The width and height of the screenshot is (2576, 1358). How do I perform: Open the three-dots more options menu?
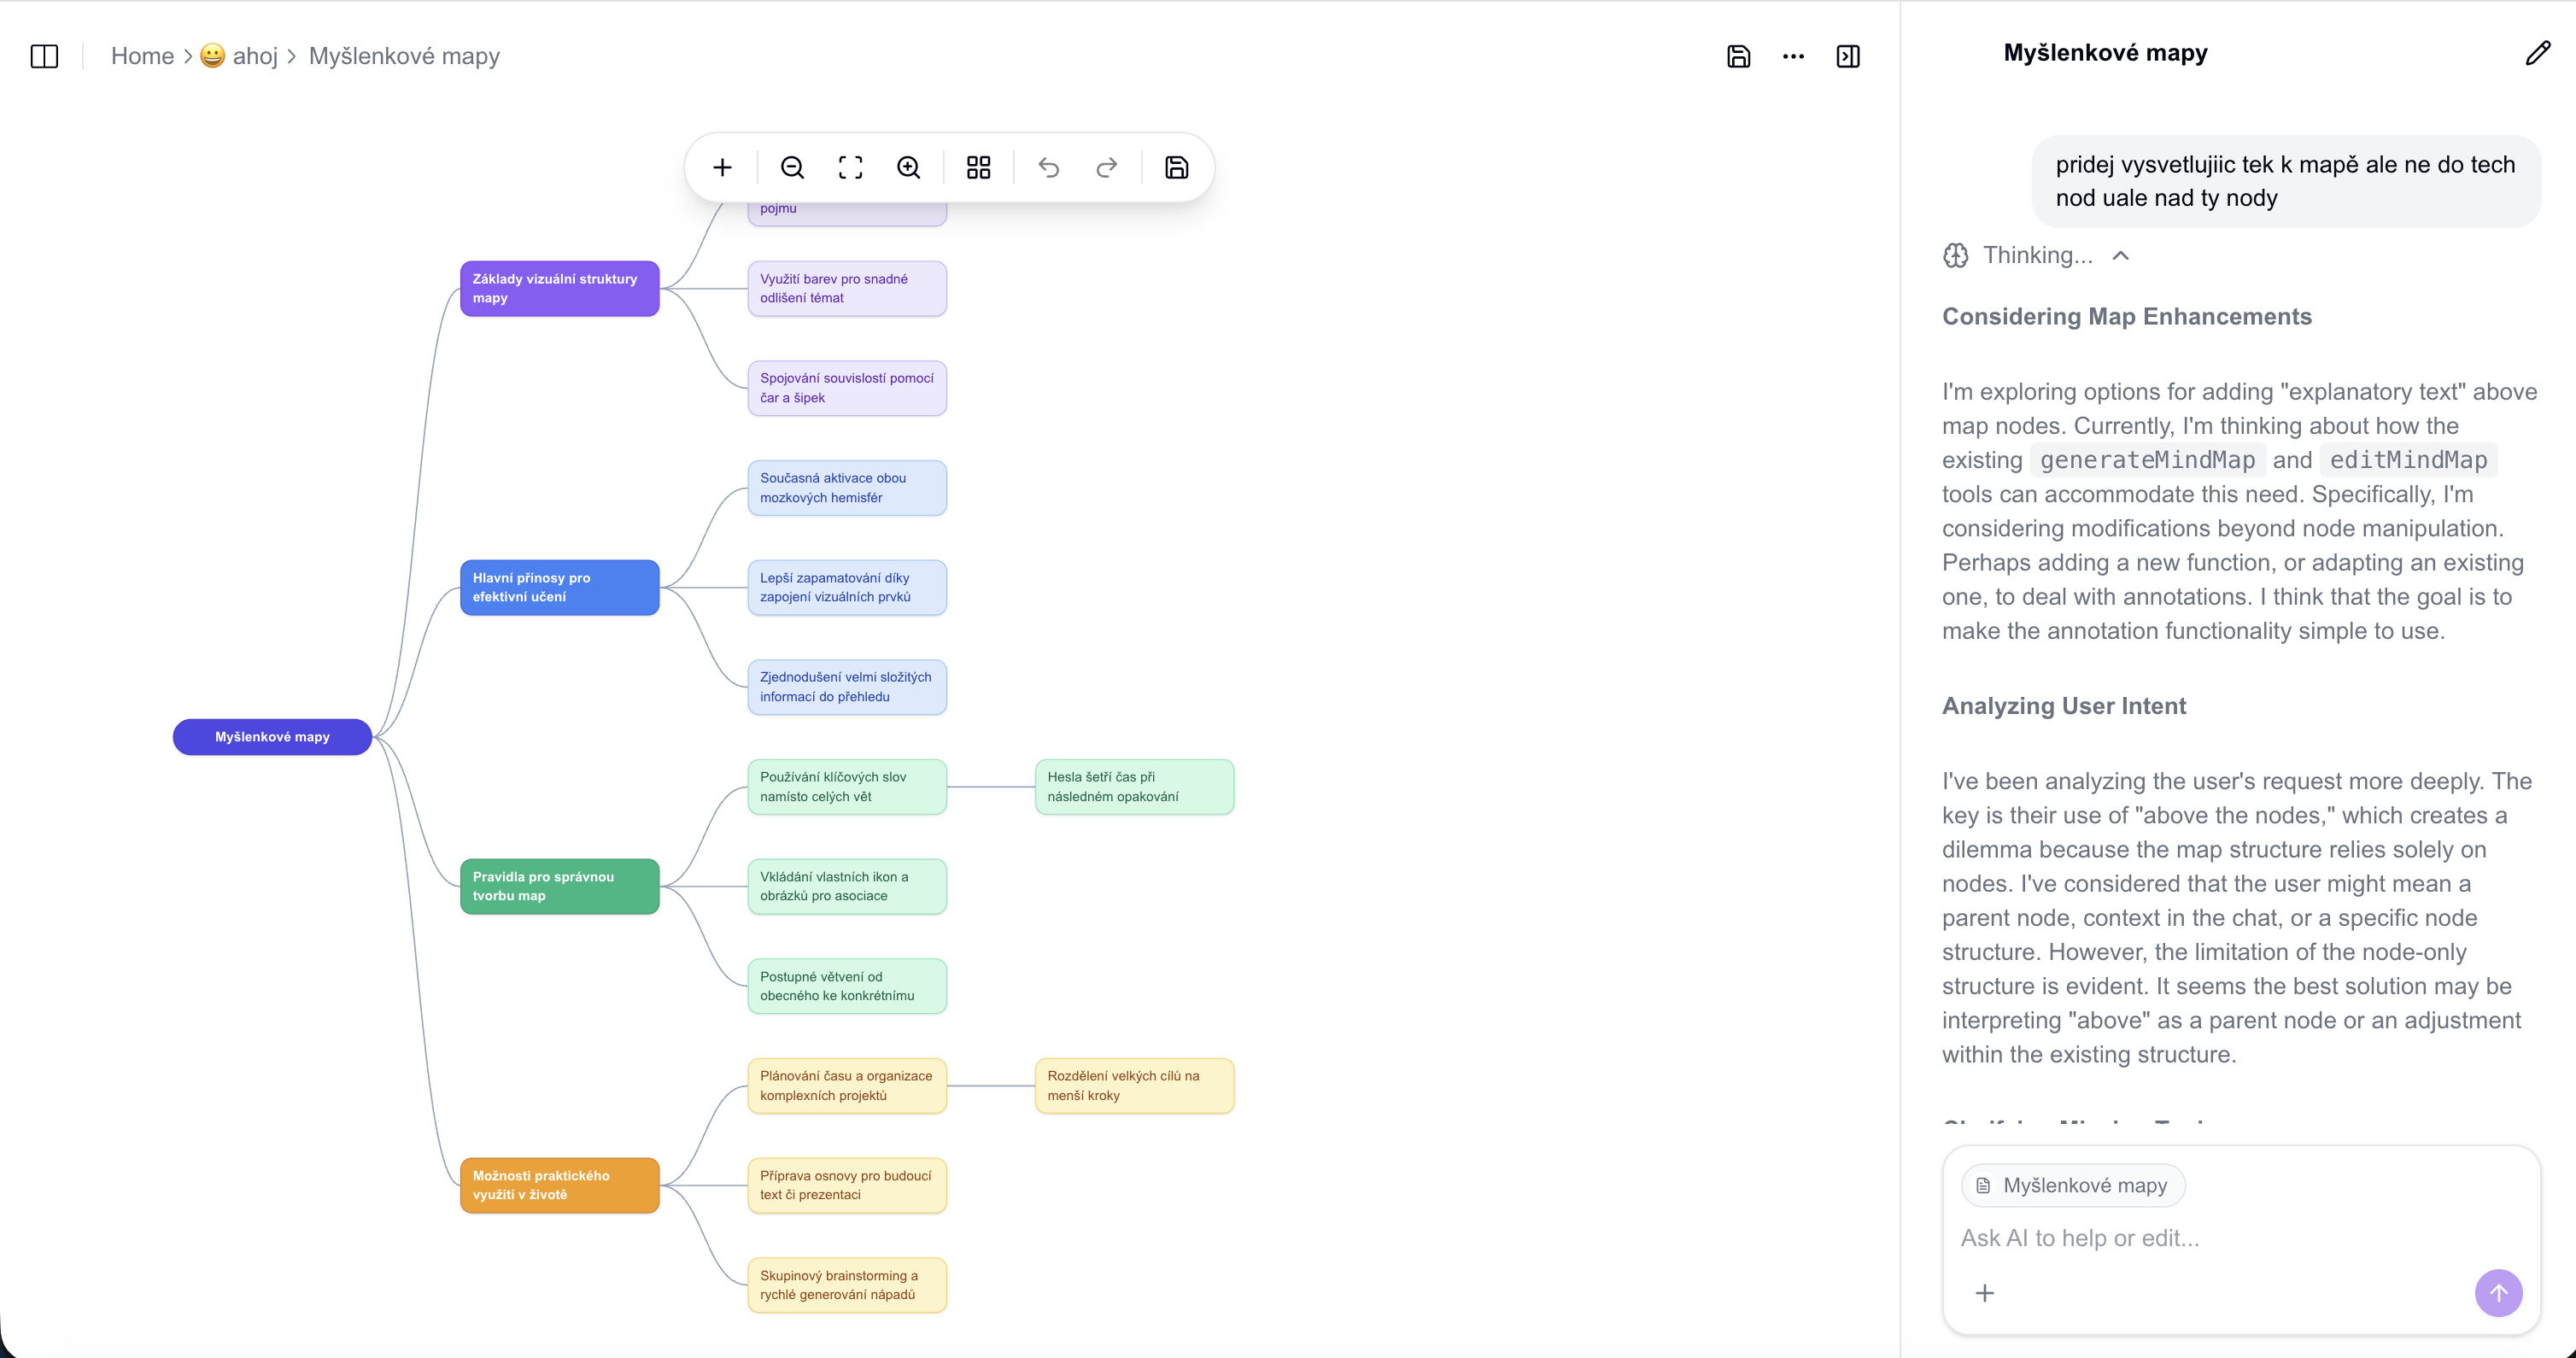(1793, 56)
